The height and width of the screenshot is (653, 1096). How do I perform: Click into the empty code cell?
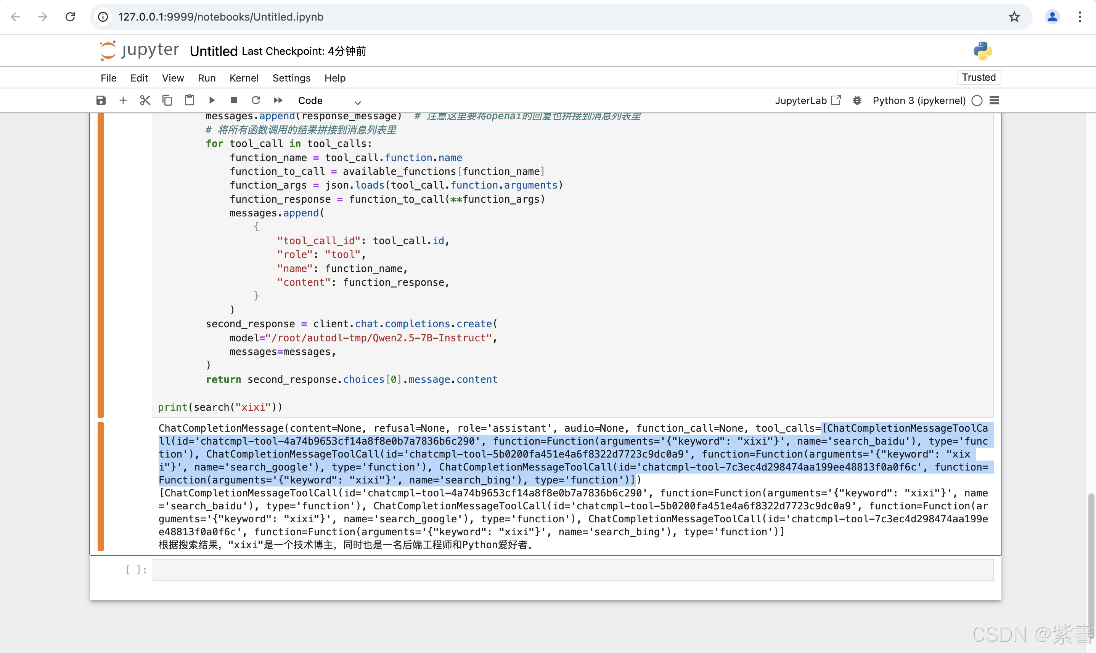572,570
